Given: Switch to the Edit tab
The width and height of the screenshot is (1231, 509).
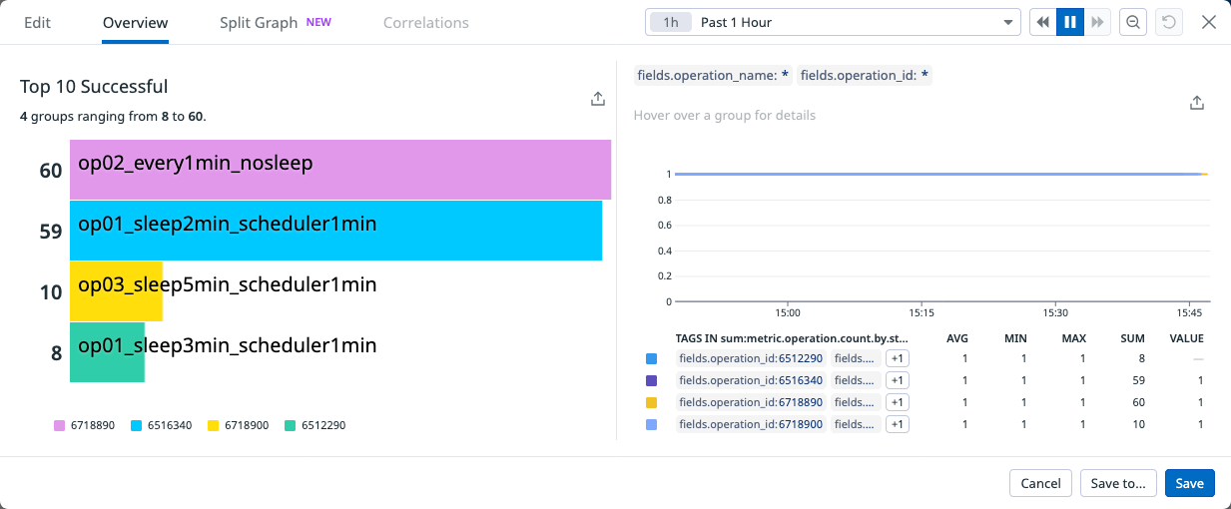Looking at the screenshot, I should click(37, 22).
